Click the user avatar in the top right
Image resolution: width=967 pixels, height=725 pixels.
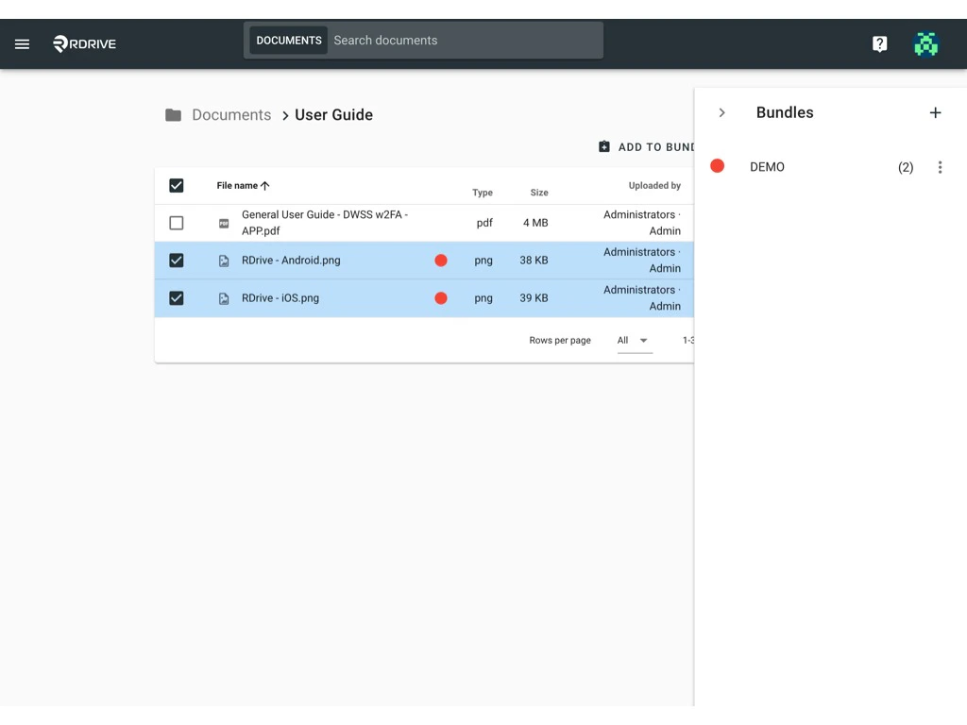[925, 43]
